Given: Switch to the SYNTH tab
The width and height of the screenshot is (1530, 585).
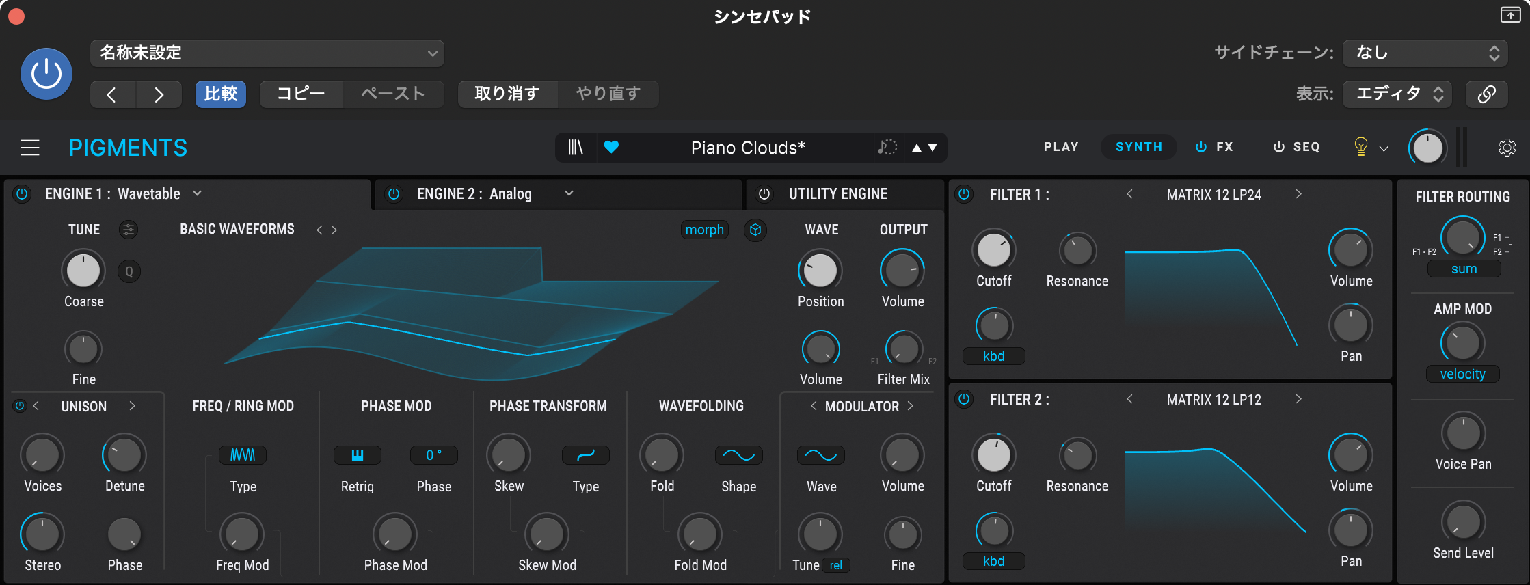Looking at the screenshot, I should point(1139,147).
